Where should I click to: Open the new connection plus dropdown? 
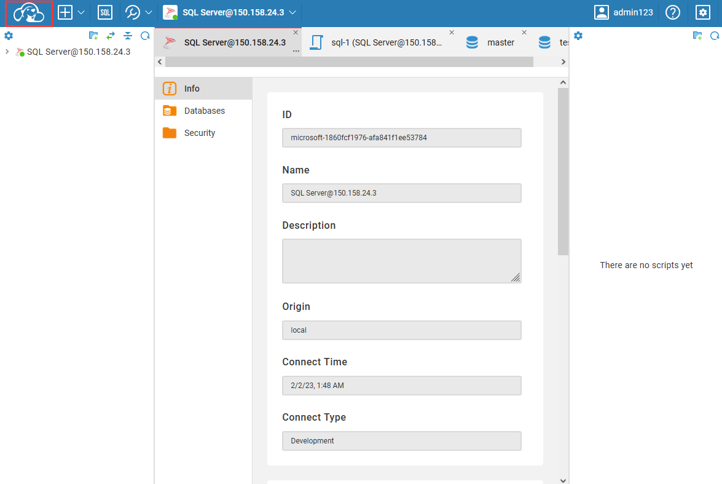(x=71, y=12)
